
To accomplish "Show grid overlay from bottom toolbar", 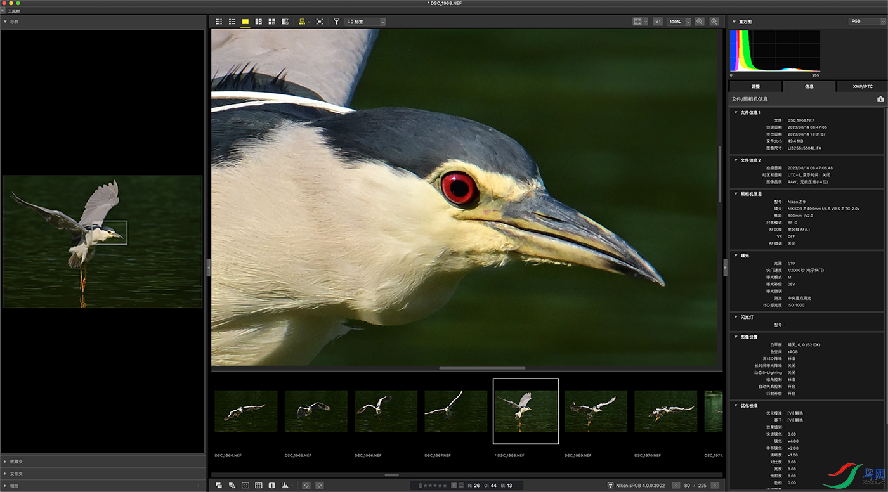I will (x=259, y=486).
